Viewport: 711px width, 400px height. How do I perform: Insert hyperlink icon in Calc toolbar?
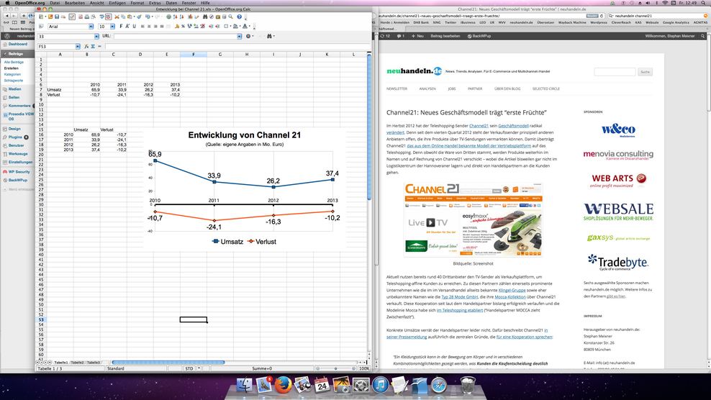tap(168, 17)
